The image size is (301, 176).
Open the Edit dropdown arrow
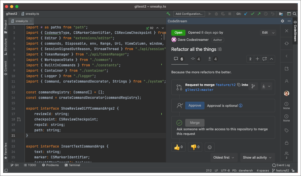[273, 33]
